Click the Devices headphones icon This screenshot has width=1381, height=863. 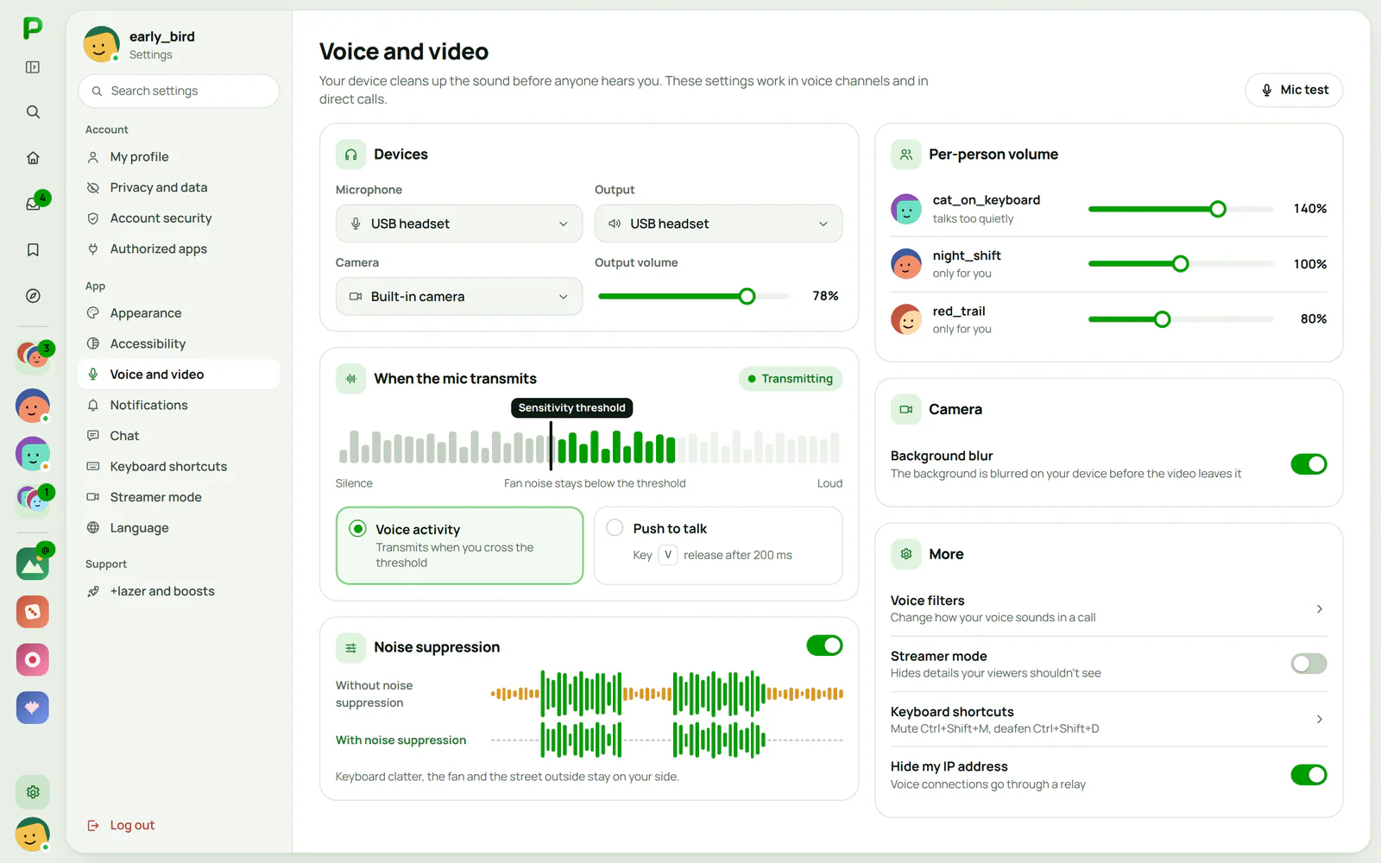(x=351, y=154)
